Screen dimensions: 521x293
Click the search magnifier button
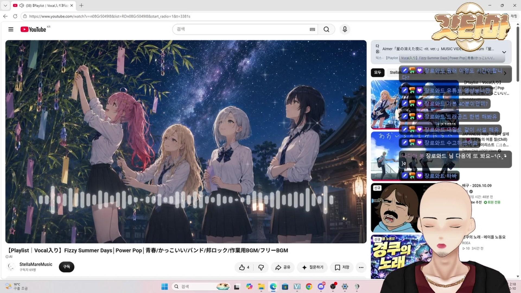(x=326, y=29)
